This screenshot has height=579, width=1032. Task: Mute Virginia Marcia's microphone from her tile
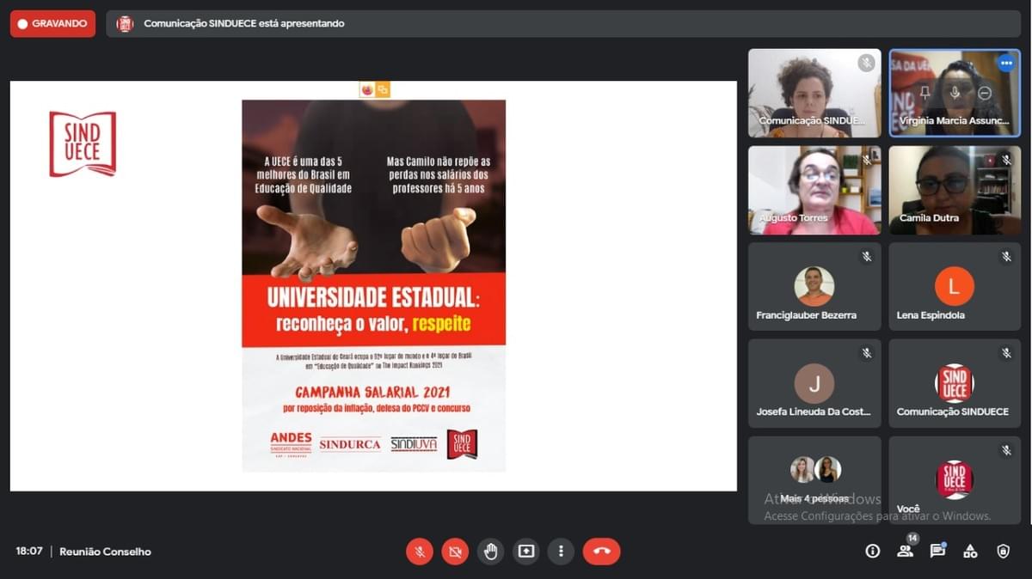pyautogui.click(x=955, y=92)
